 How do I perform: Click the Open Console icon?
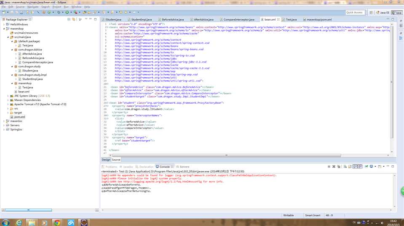[380, 166]
